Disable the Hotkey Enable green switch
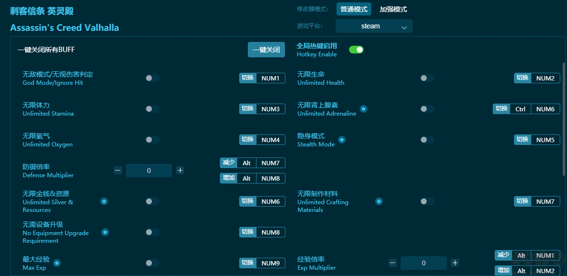567x276 pixels. click(x=356, y=50)
